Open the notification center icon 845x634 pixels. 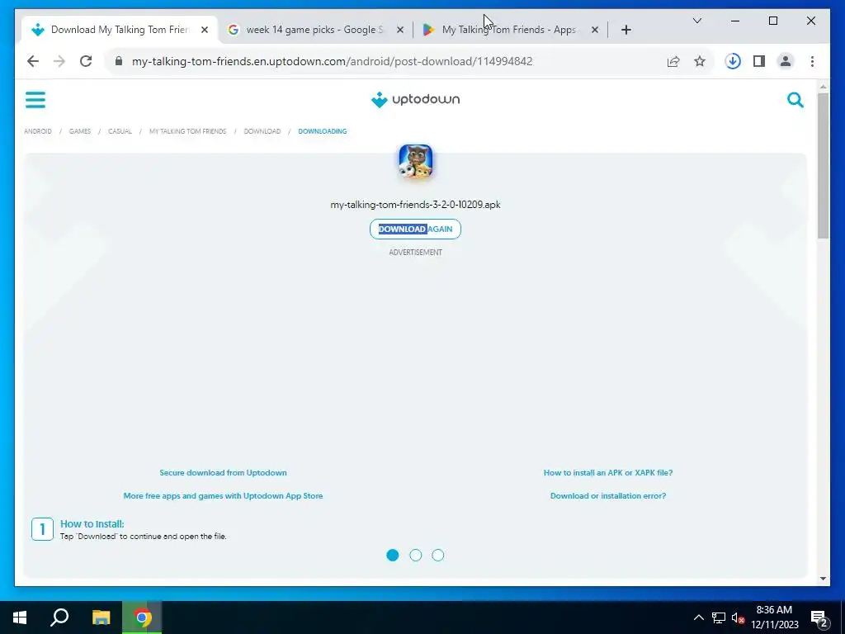[x=819, y=618]
